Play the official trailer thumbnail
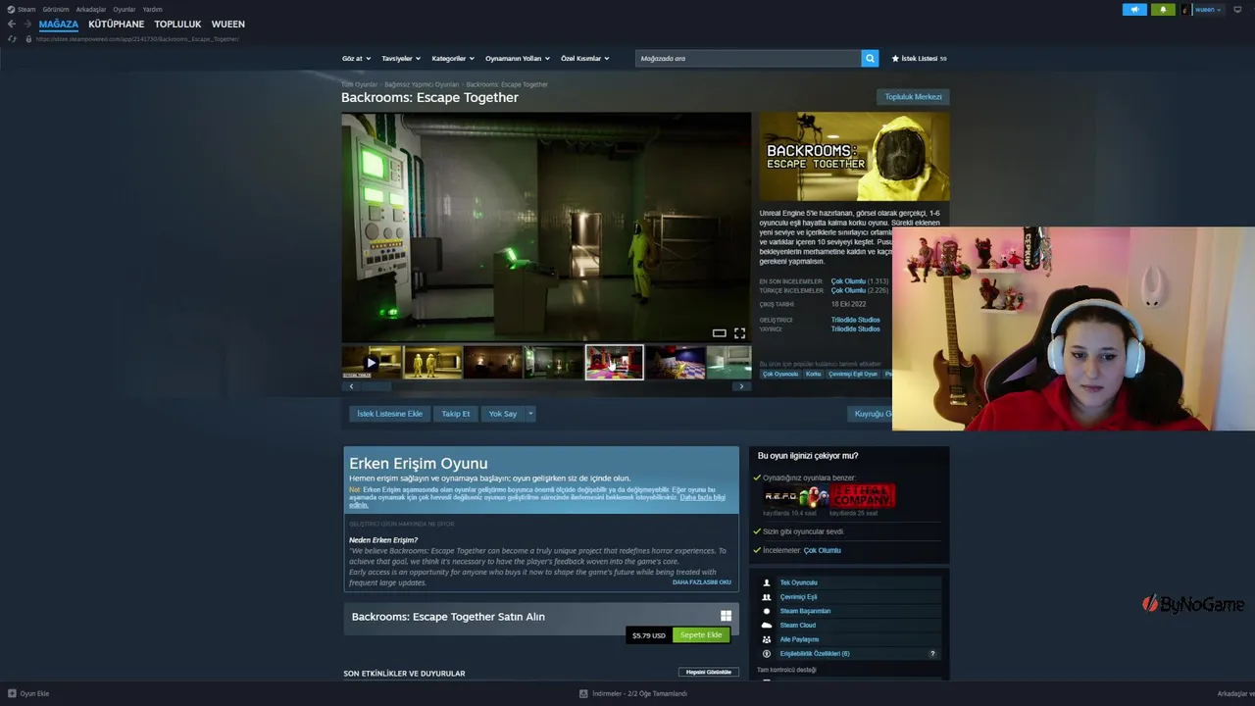1255x706 pixels. [x=372, y=362]
